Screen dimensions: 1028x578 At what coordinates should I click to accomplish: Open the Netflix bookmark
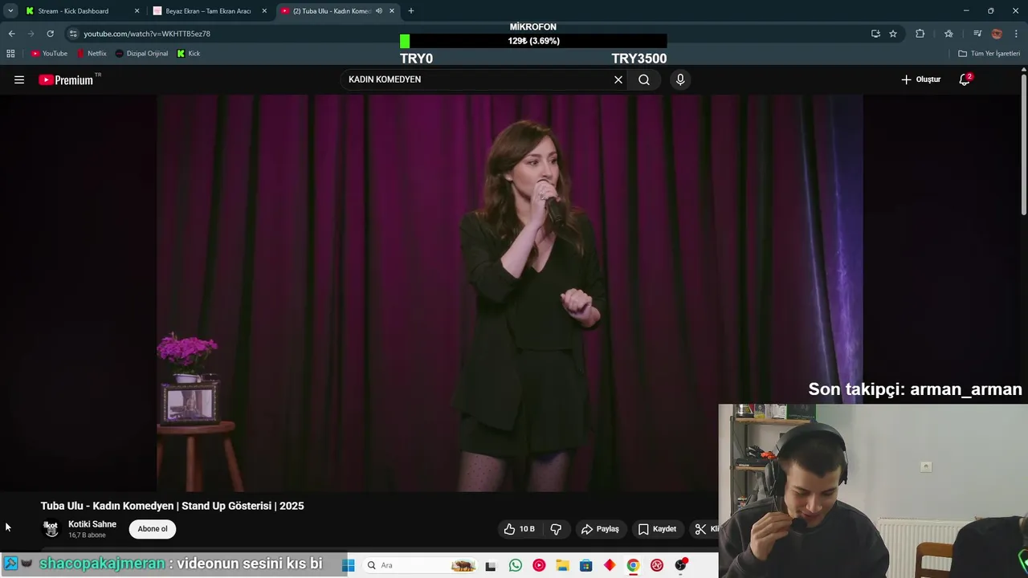(92, 54)
